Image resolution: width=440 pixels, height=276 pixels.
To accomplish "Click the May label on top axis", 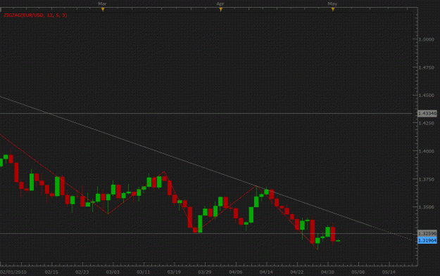I will click(x=332, y=4).
